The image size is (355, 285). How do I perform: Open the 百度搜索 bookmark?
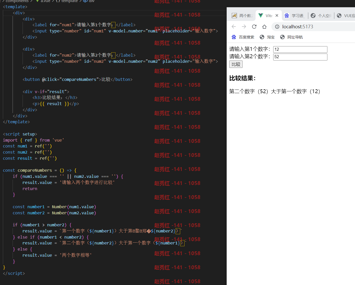point(243,37)
